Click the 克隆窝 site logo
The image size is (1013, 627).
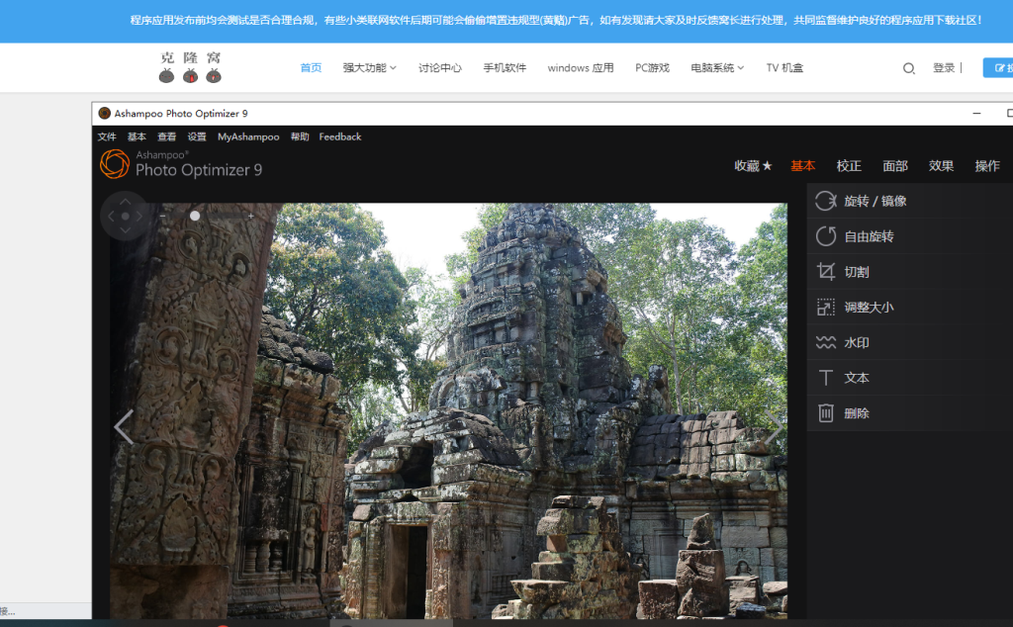point(191,67)
